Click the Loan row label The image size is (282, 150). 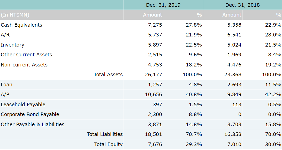pyautogui.click(x=6, y=85)
